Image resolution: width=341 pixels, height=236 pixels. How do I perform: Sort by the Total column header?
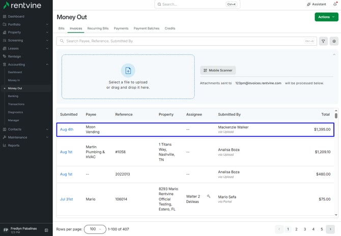click(325, 114)
